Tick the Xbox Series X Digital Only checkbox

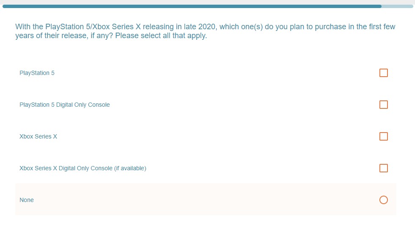pos(384,168)
